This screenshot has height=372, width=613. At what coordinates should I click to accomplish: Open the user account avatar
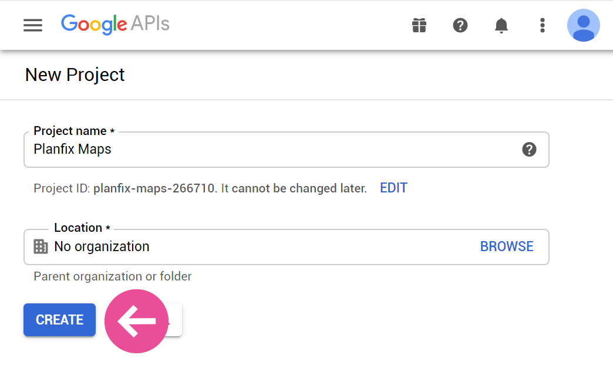pos(583,25)
